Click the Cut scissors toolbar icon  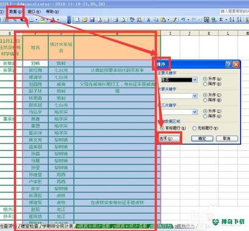148,19
